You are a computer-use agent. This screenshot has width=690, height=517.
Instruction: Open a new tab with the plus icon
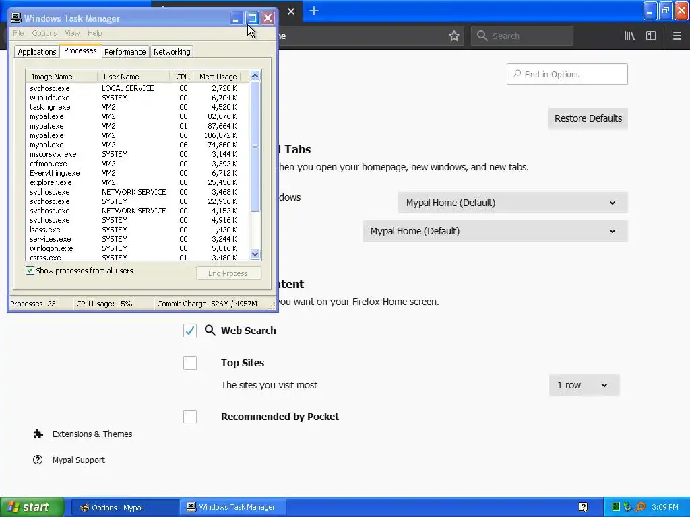tap(314, 11)
